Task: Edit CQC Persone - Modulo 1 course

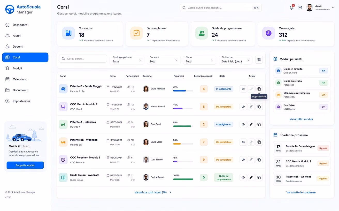Action: [251, 160]
